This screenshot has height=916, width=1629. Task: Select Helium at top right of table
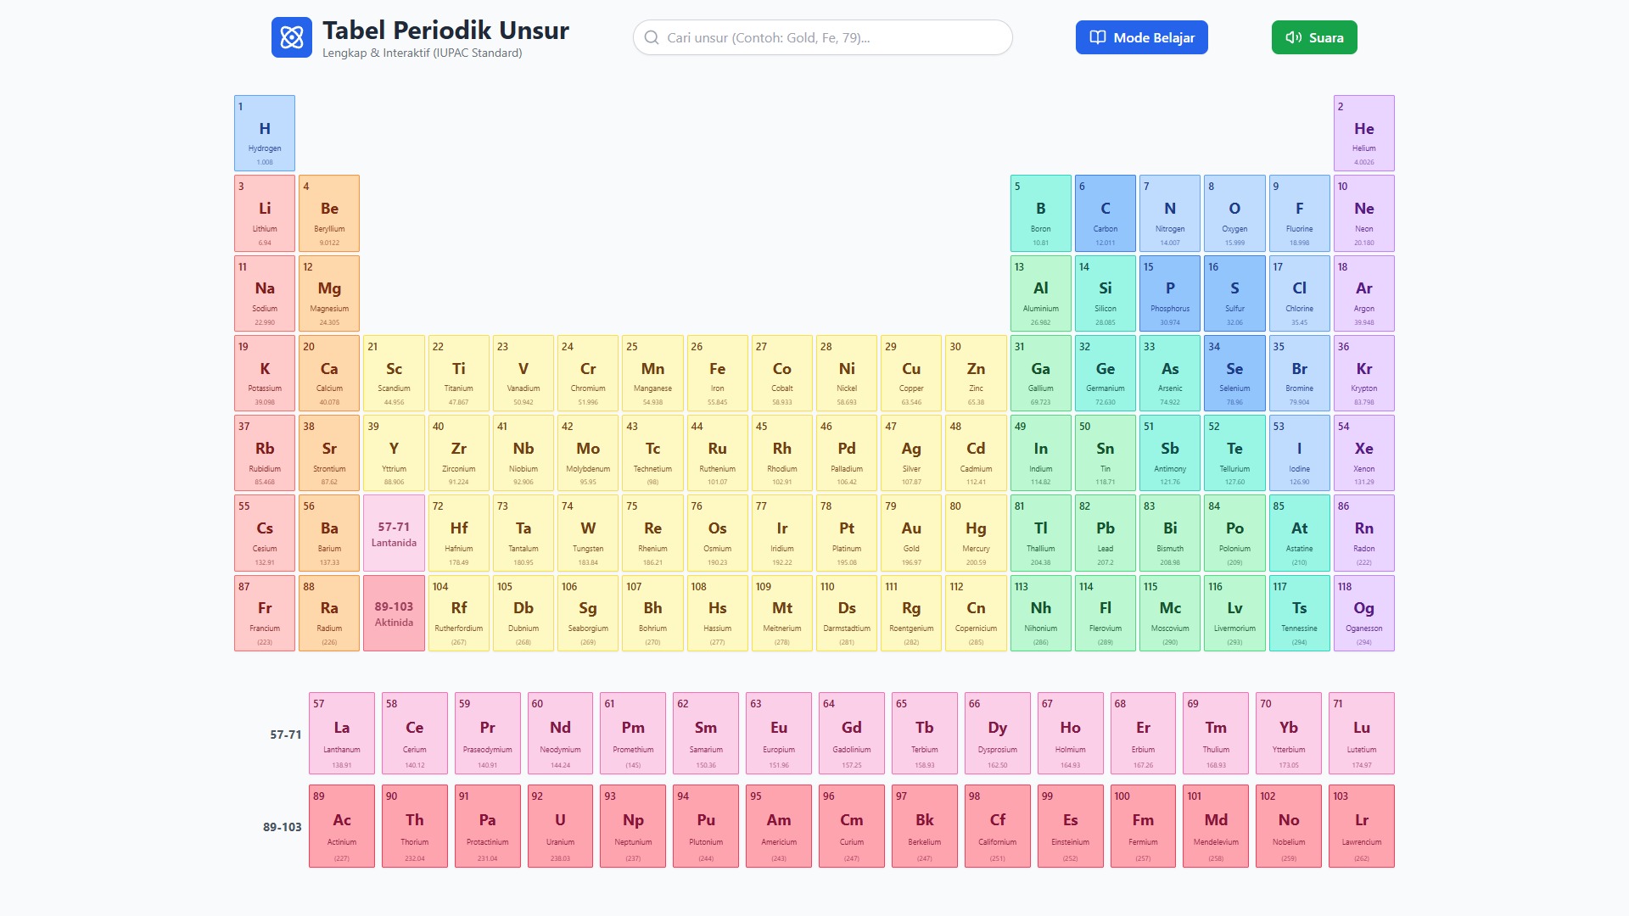(1363, 132)
